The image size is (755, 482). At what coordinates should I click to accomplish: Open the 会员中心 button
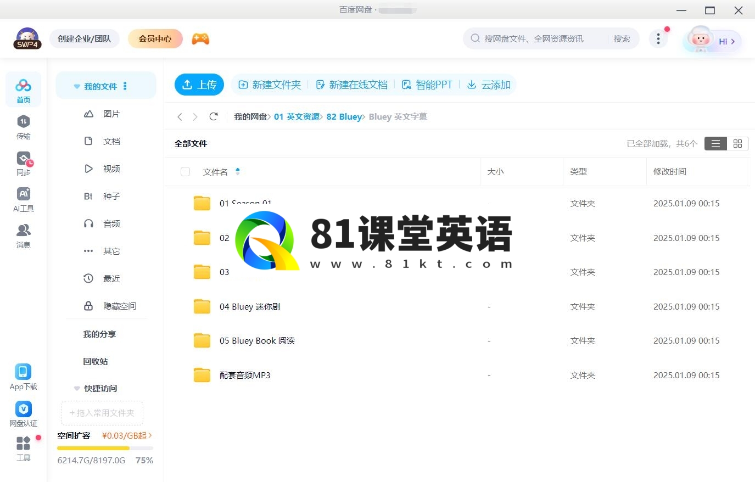point(155,38)
